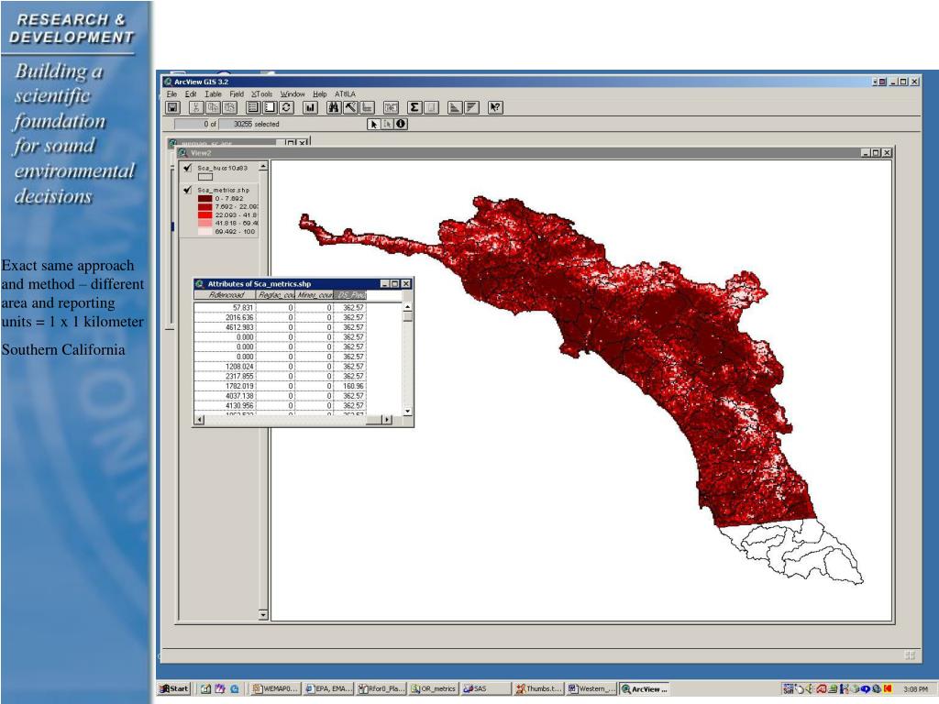Click the attribute table scroll right arrow

click(388, 420)
